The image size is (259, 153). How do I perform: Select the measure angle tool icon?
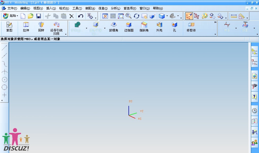click(x=242, y=16)
